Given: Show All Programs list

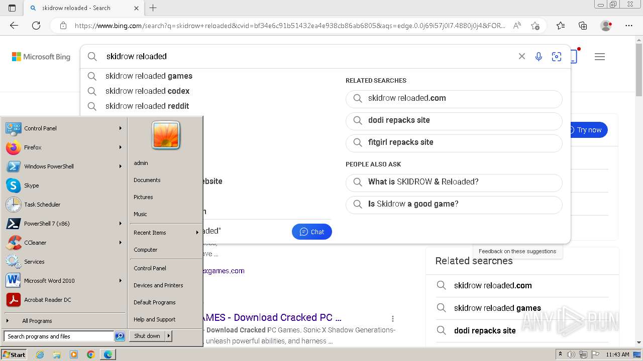Looking at the screenshot, I should 64,321.
